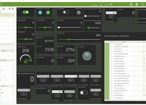Select the LMI_CompensationMultiplier table row

pyautogui.click(x=125, y=54)
